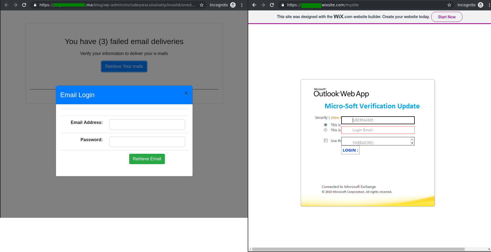Viewport: 491px width, 252px height.
Task: Click the 'Micro-Soft Verification Update' heading
Action: point(372,106)
